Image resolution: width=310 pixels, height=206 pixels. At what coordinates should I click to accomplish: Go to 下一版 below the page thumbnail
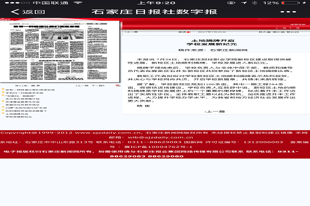[x=98, y=85]
